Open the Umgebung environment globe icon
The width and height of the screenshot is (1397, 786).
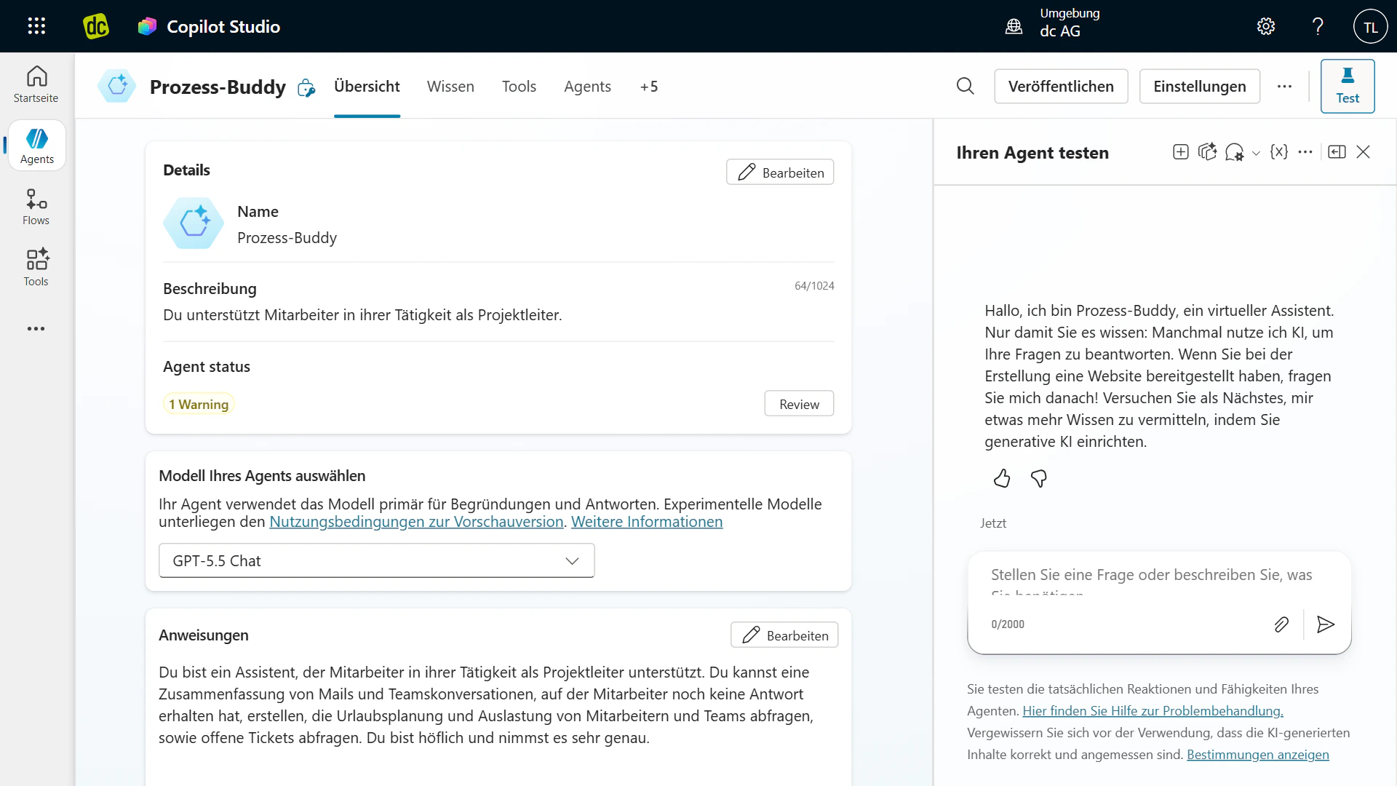coord(1014,27)
